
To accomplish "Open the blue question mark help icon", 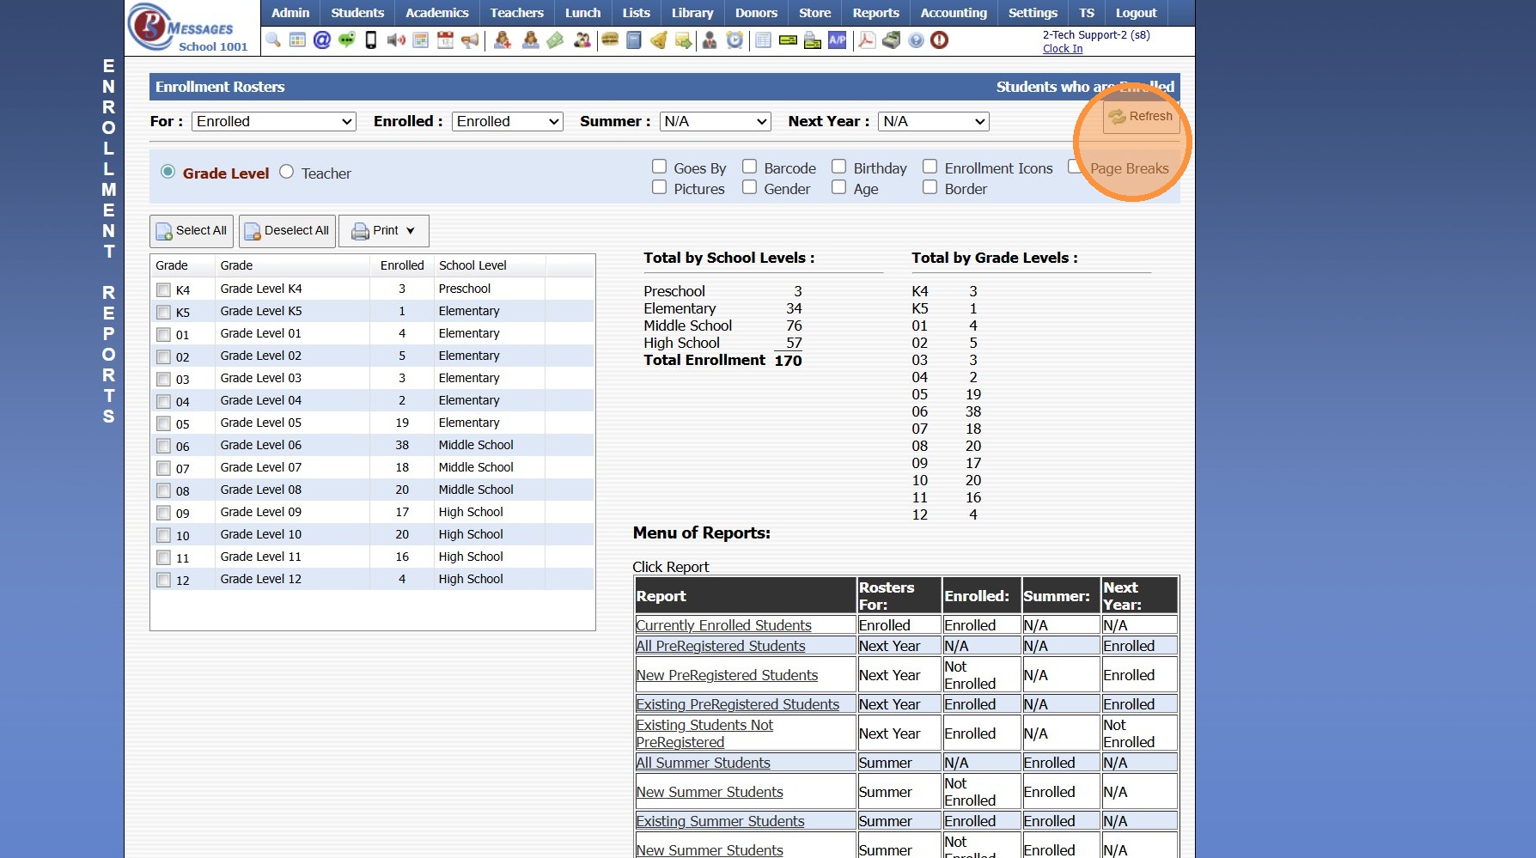I will point(916,40).
